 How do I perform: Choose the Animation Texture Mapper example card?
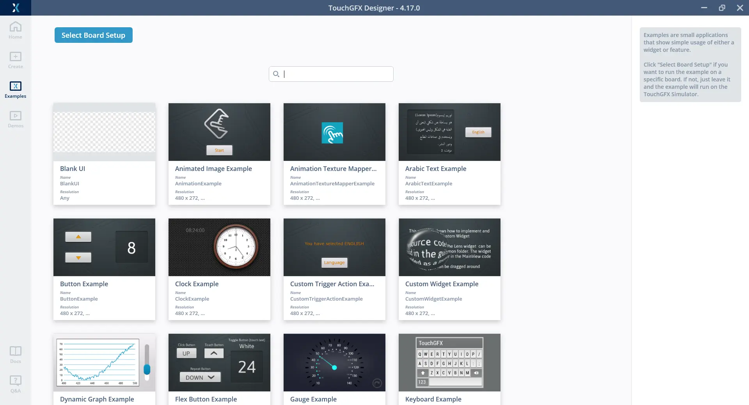tap(334, 154)
